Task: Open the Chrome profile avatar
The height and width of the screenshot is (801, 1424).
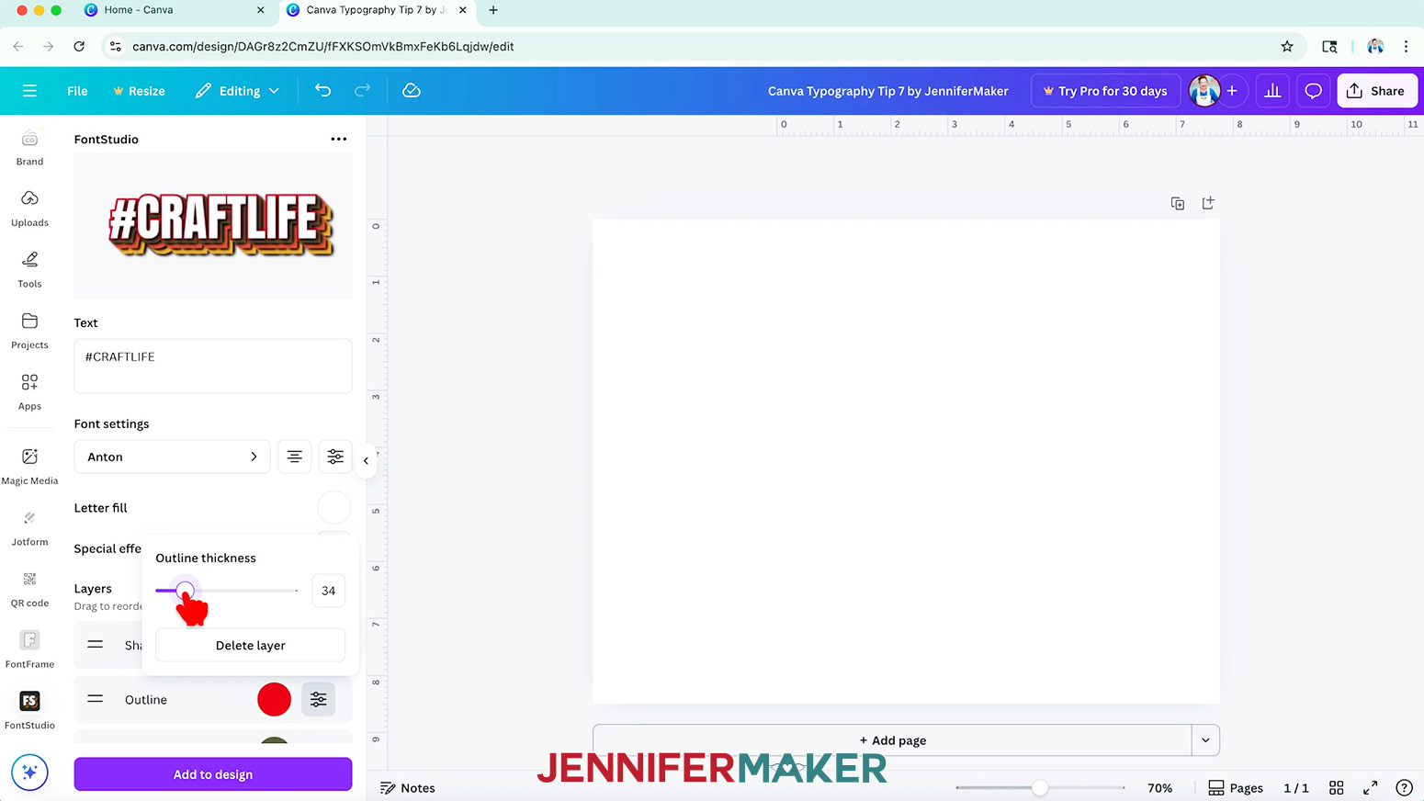Action: coord(1375,46)
